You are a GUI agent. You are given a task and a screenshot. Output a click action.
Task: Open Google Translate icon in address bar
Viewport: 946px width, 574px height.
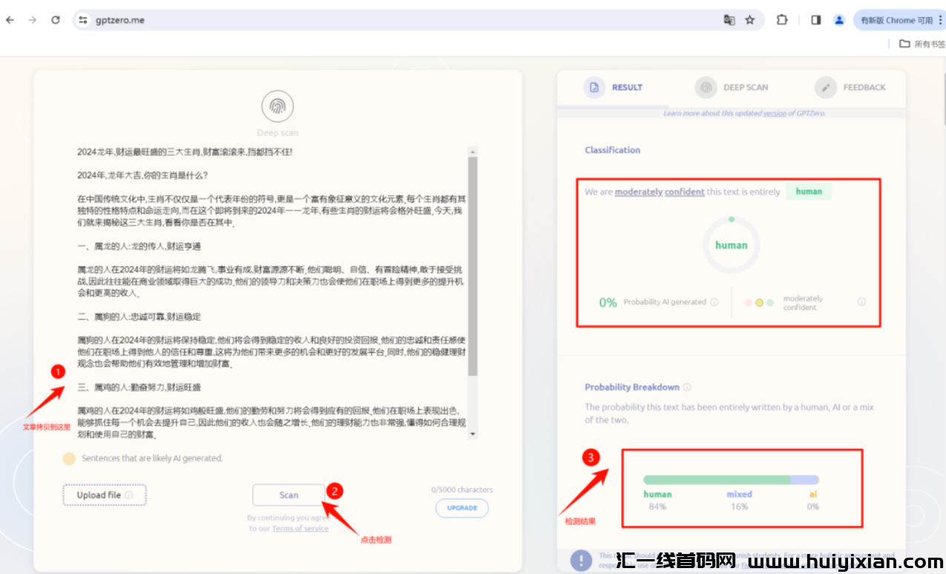coord(729,20)
